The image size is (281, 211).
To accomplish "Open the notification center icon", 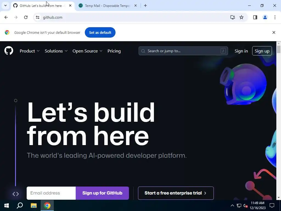I will 272,206.
